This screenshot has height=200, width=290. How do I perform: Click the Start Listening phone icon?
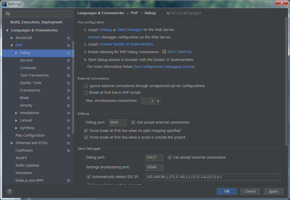164,52
